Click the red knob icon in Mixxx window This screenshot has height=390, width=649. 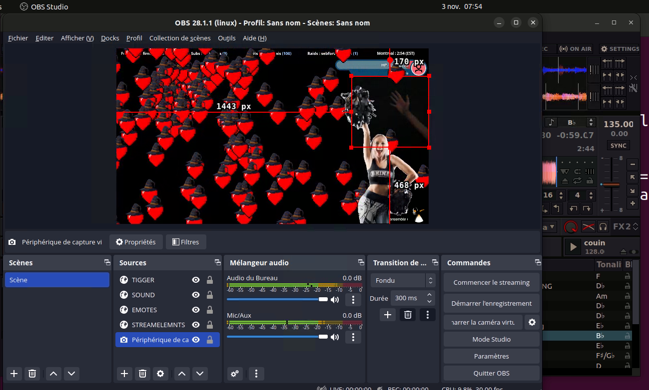[x=570, y=227]
